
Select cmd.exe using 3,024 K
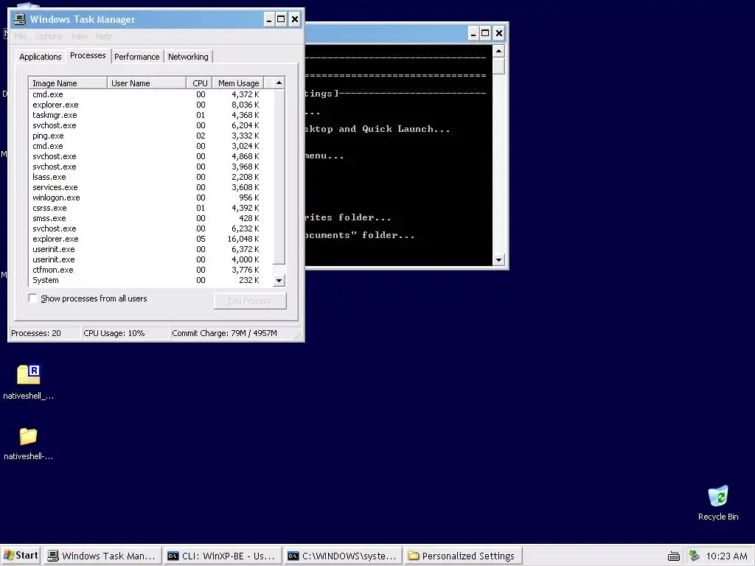[150, 147]
